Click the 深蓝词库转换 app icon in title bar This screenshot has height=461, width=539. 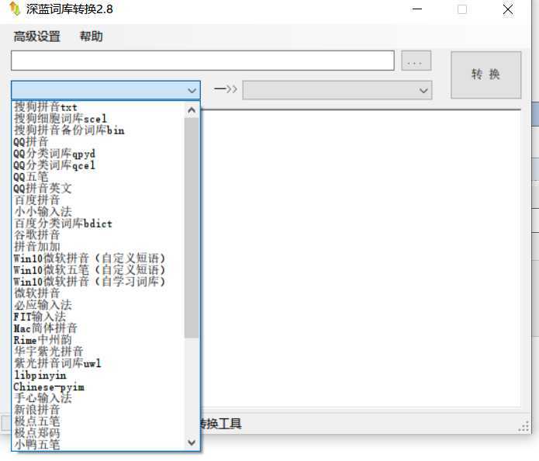(15, 9)
